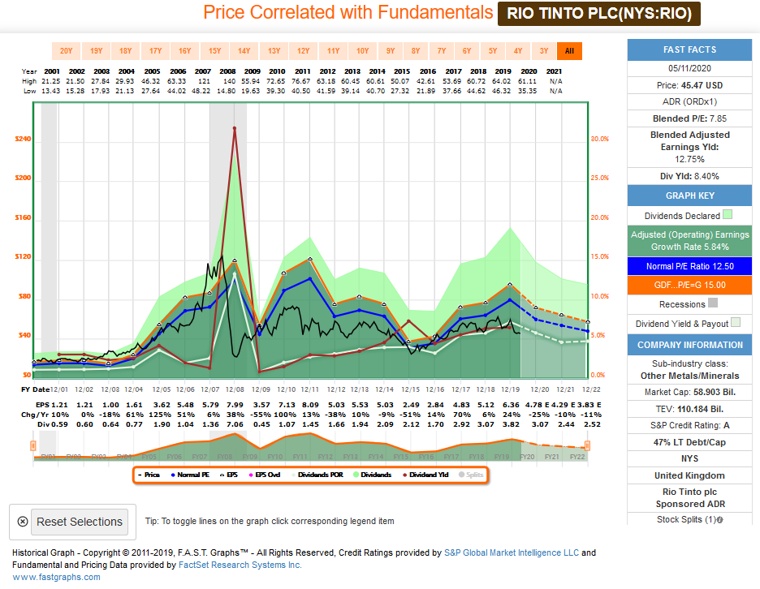Select the 15Y time range tab

click(214, 51)
